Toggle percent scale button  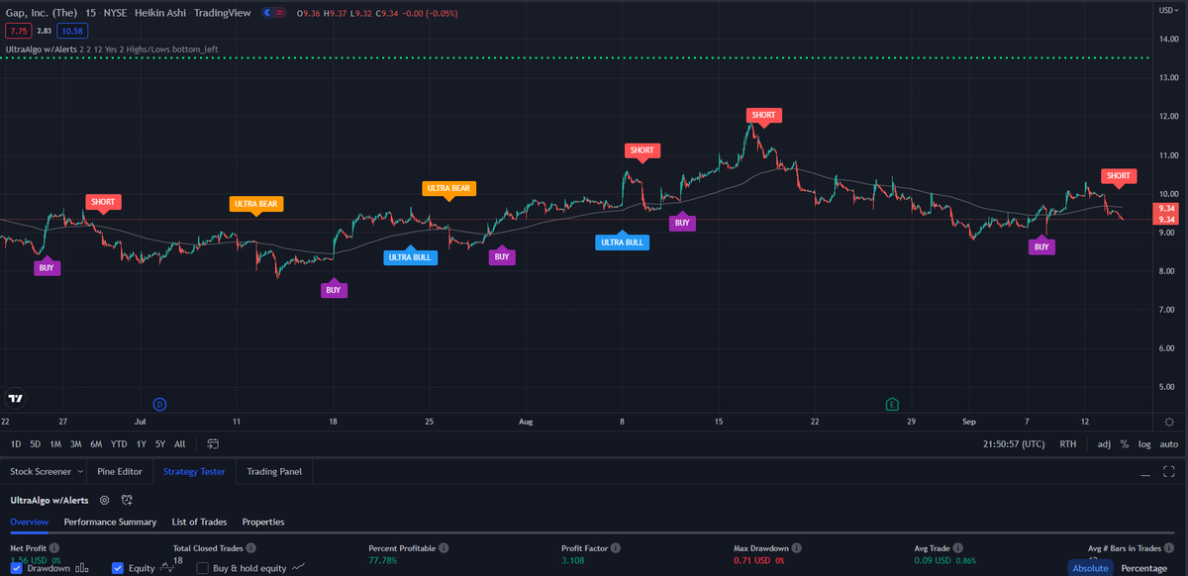[x=1125, y=444]
